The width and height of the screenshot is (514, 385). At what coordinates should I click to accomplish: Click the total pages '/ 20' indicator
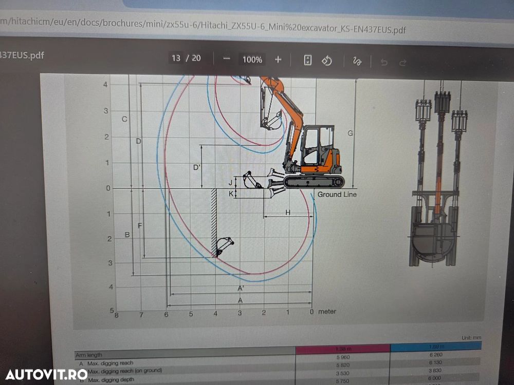193,59
